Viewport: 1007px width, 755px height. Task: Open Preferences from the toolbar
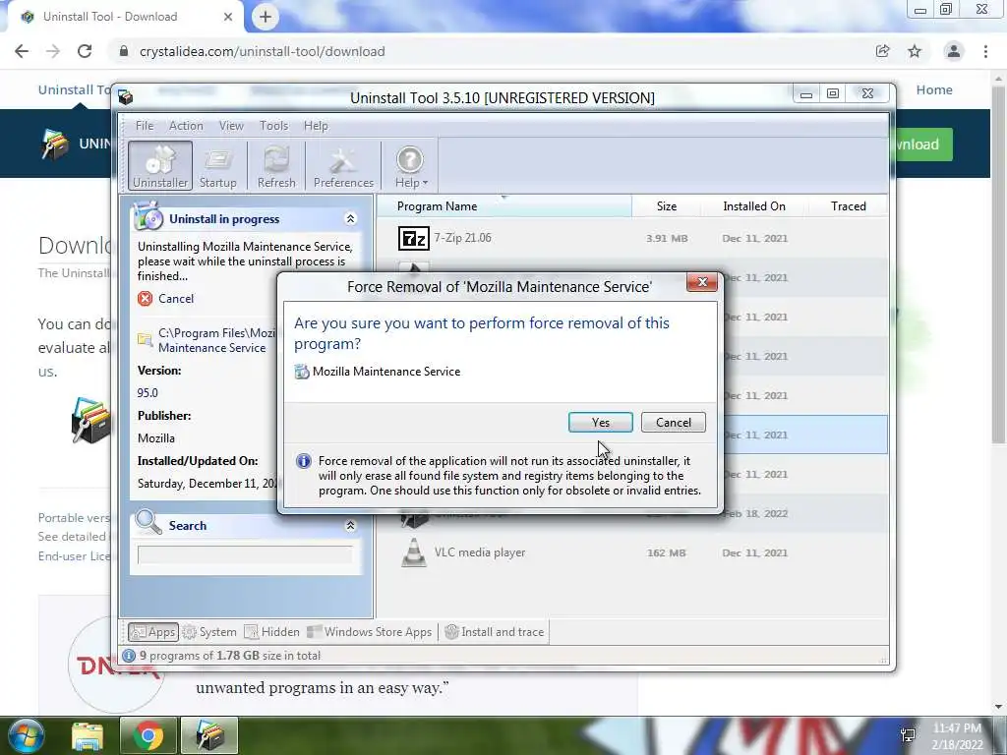343,166
